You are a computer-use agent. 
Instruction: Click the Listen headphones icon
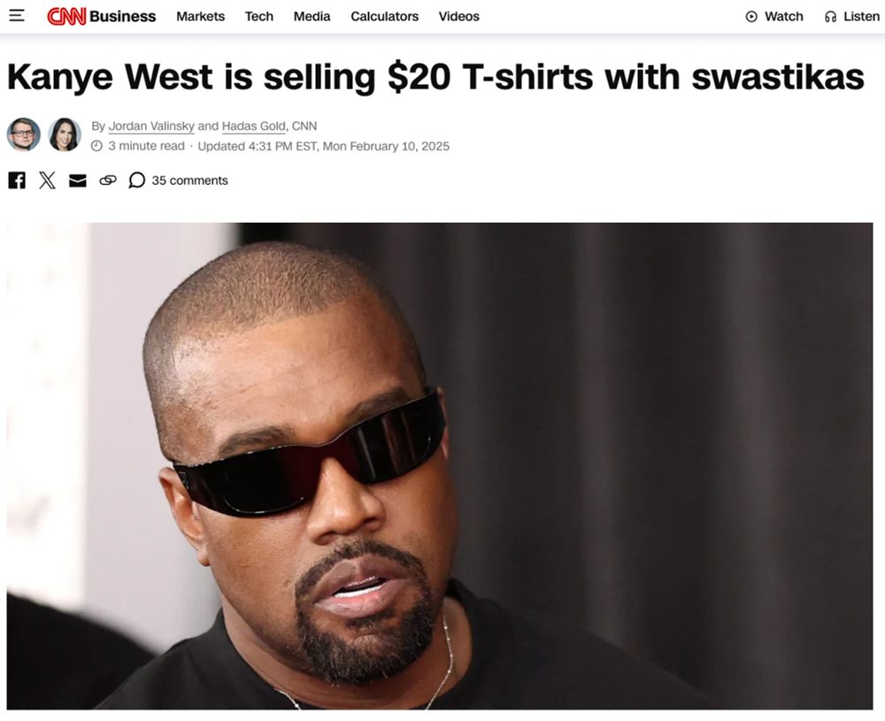click(x=830, y=17)
